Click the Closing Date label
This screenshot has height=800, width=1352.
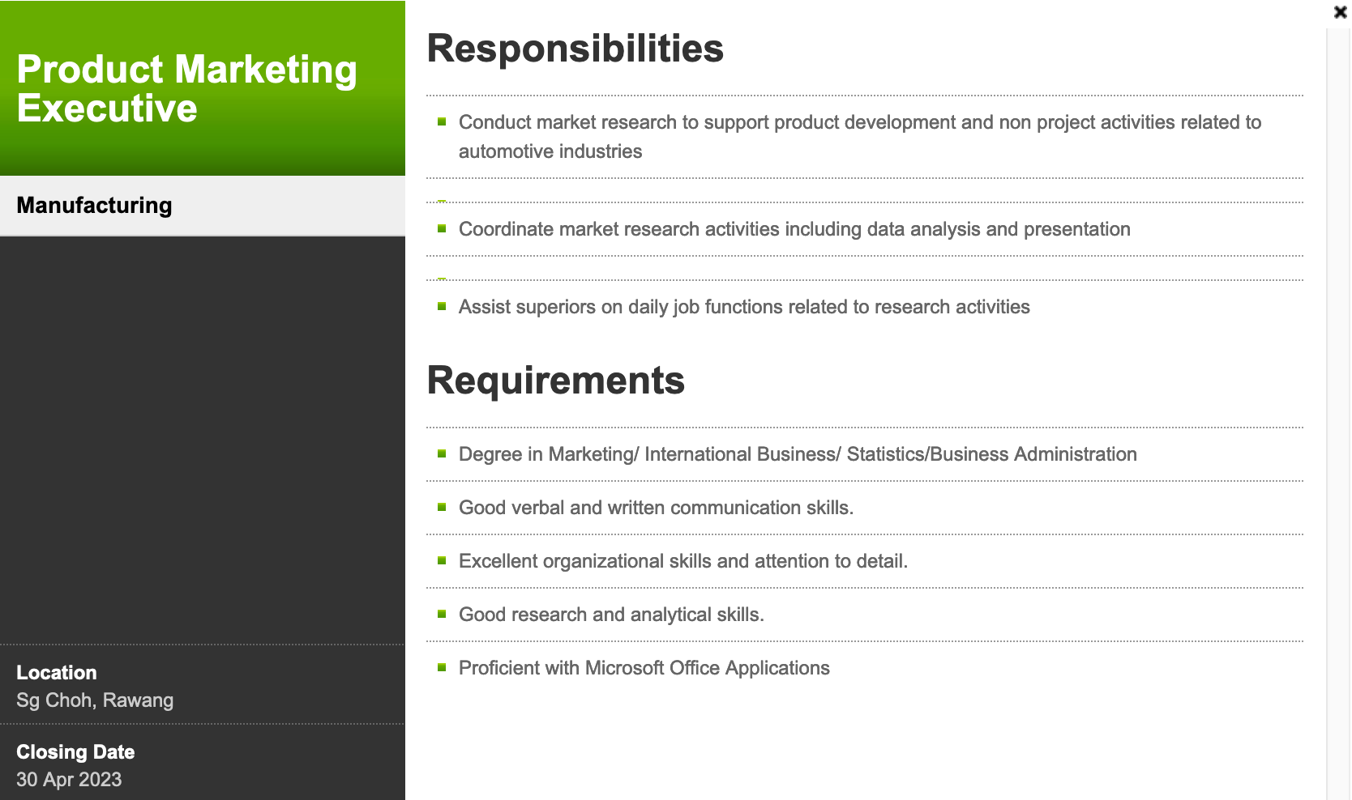(x=75, y=752)
